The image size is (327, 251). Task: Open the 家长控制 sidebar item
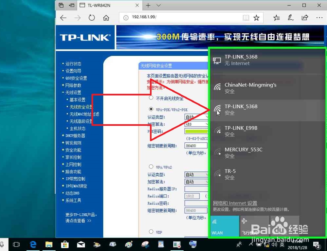(x=73, y=157)
